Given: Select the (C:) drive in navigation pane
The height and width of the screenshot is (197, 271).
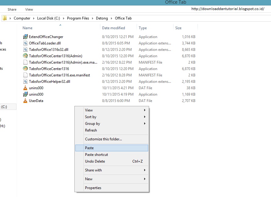Looking at the screenshot, I should (x=8, y=107).
